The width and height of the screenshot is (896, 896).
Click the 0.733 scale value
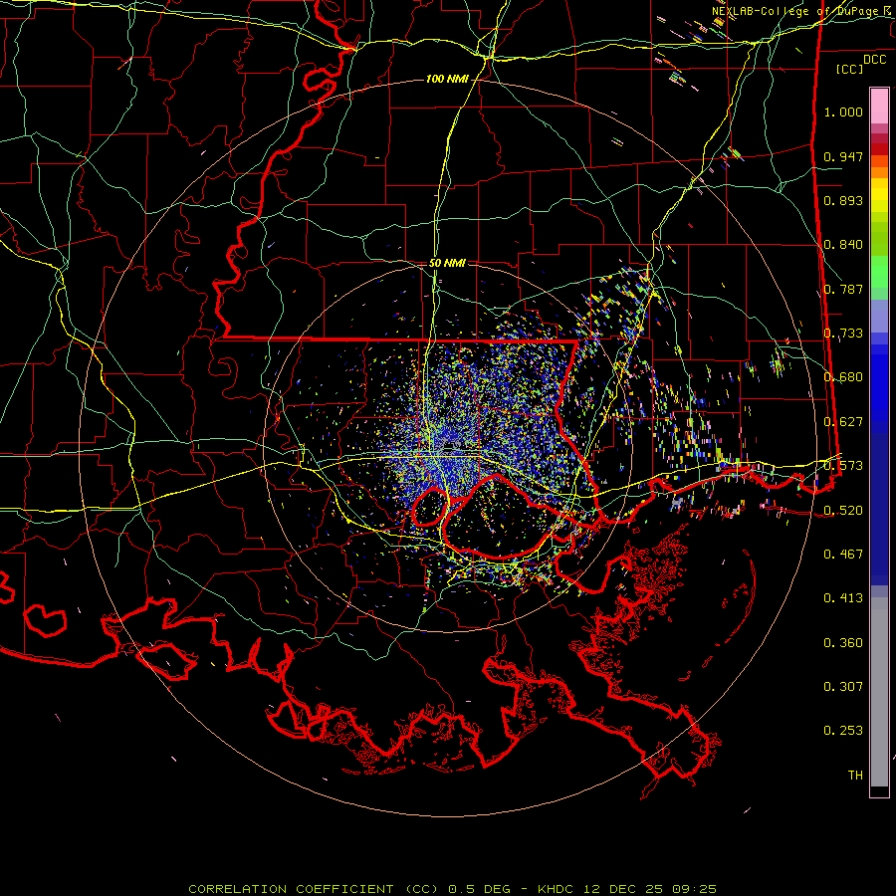(843, 334)
